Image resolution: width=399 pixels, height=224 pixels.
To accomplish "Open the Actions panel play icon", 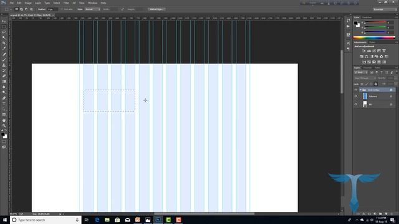I will click(x=348, y=26).
